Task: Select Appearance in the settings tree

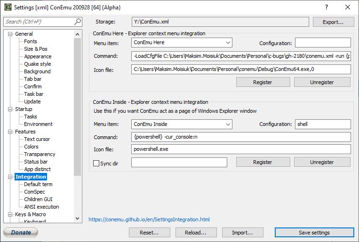Action: click(38, 56)
